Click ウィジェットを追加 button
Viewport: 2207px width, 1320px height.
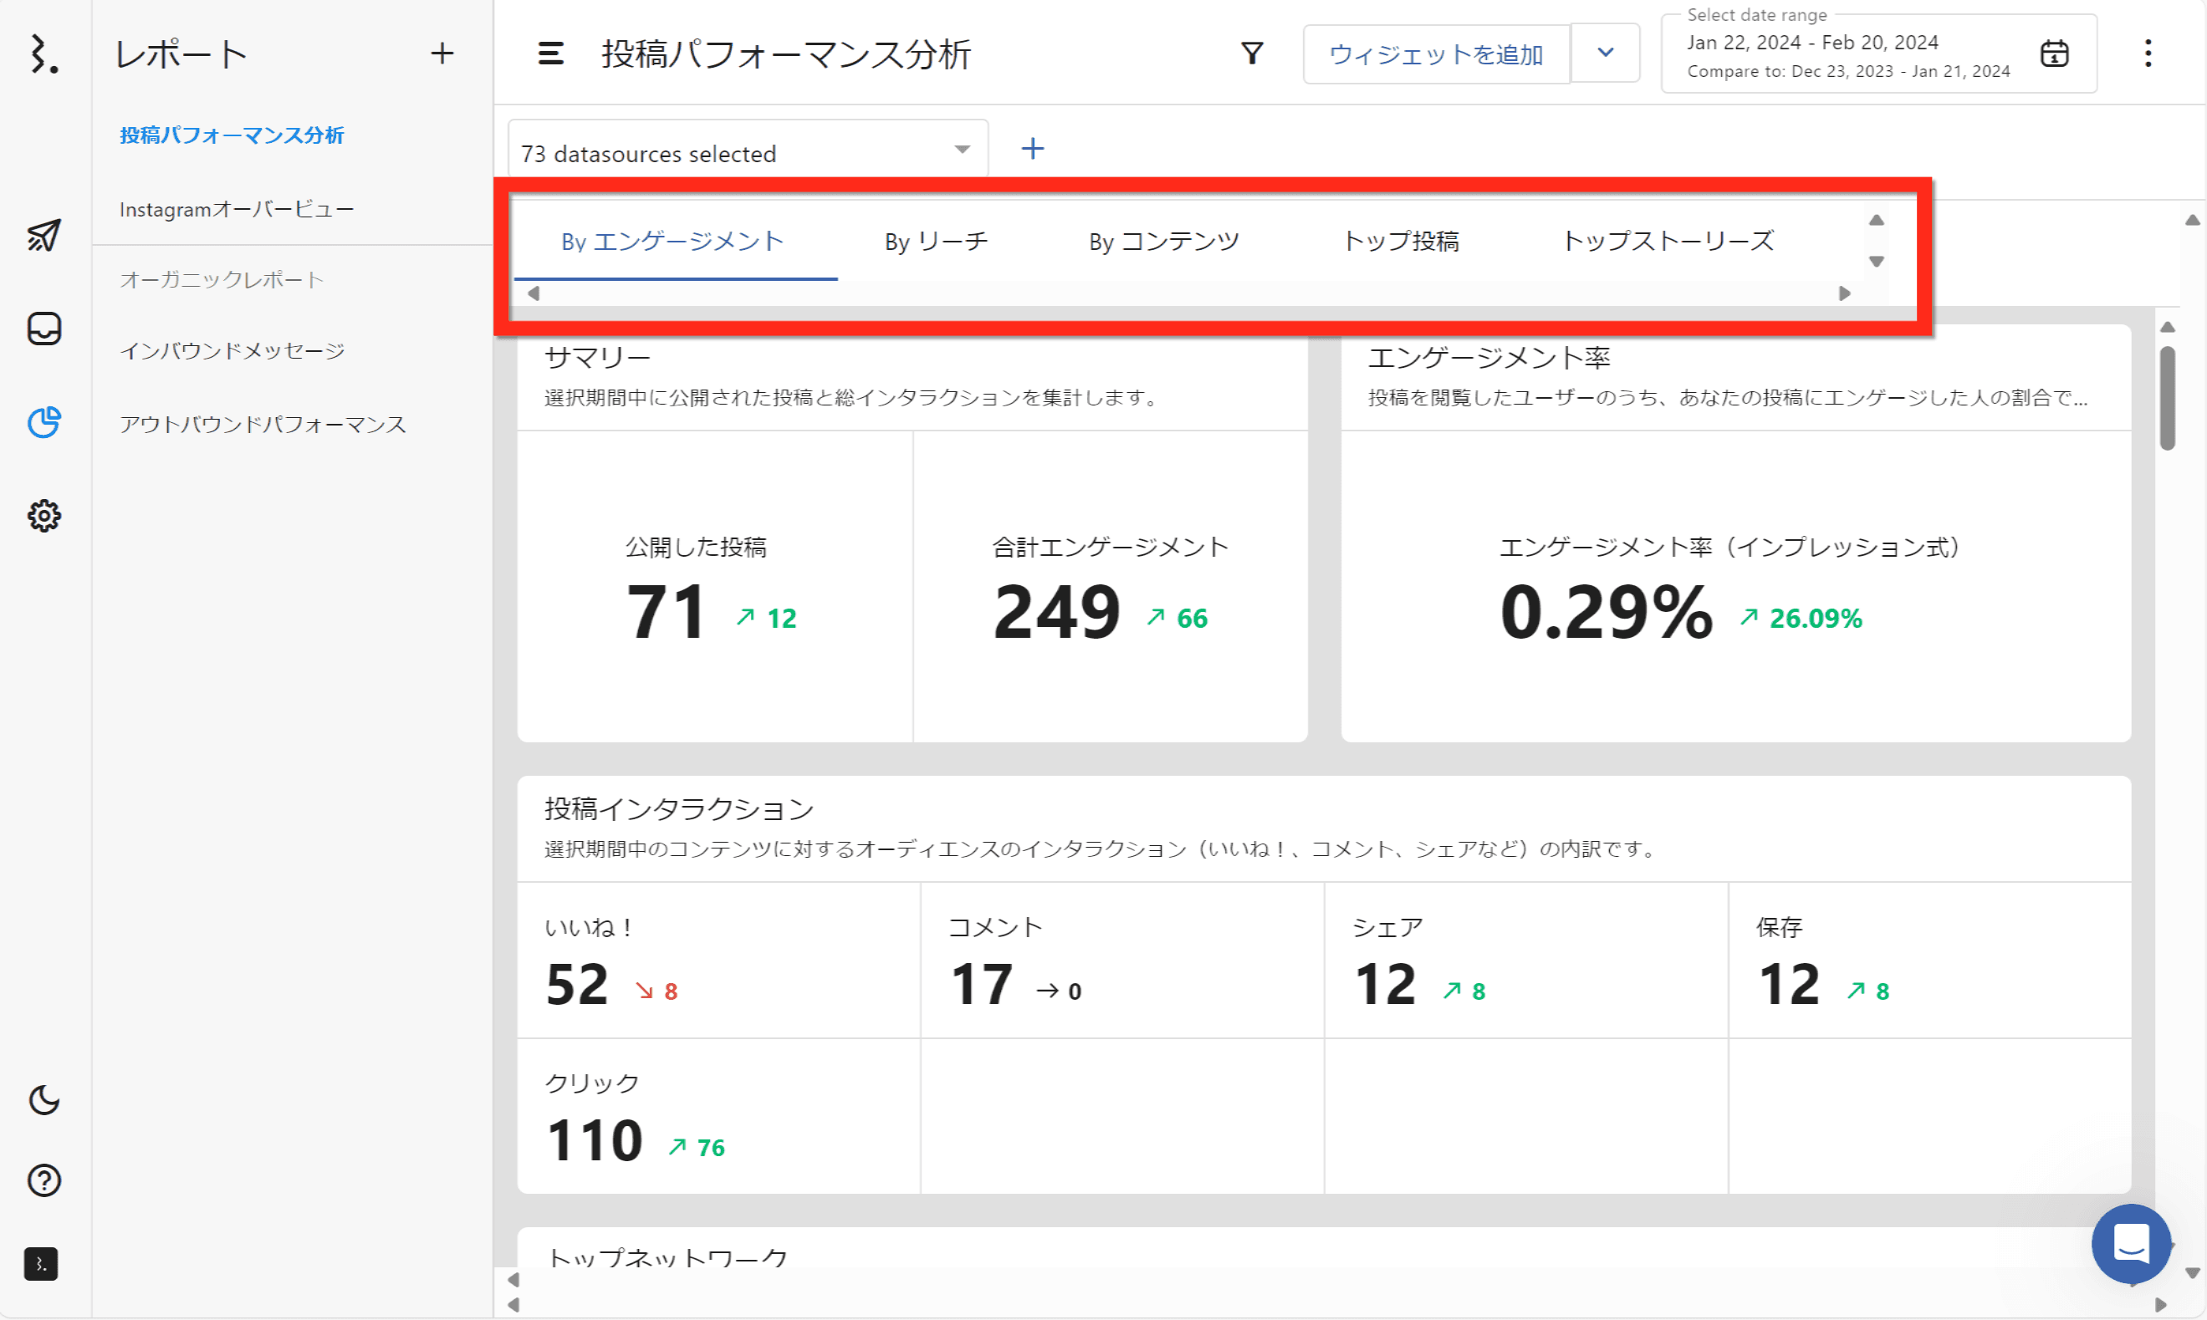[1436, 54]
